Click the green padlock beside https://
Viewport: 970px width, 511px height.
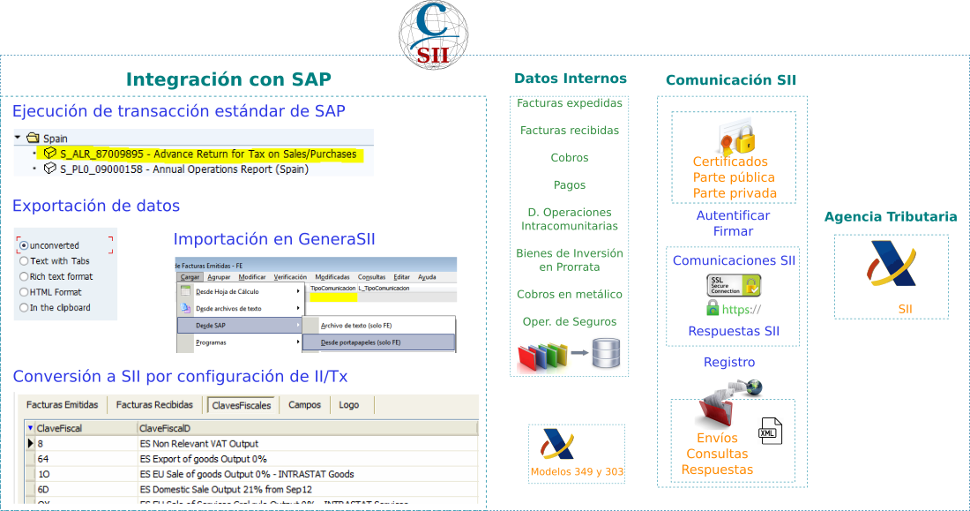pos(713,308)
